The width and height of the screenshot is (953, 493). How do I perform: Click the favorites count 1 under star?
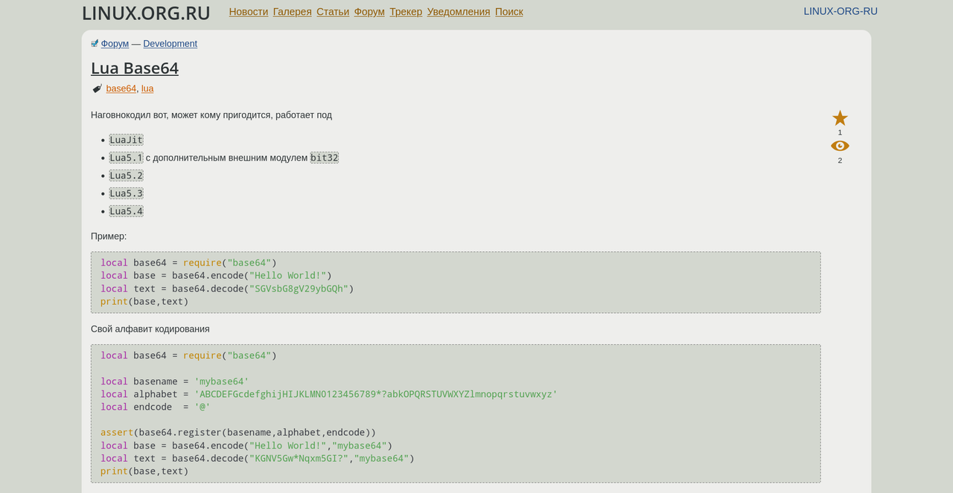click(x=840, y=132)
